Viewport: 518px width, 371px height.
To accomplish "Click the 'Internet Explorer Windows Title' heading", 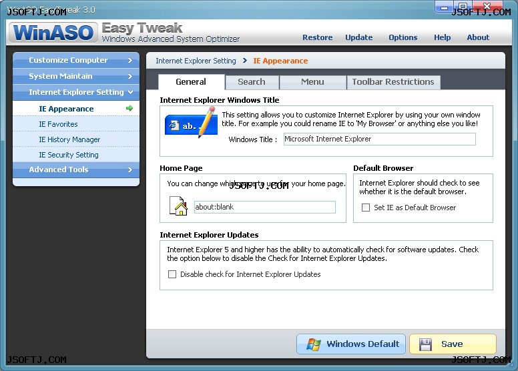I will point(220,100).
